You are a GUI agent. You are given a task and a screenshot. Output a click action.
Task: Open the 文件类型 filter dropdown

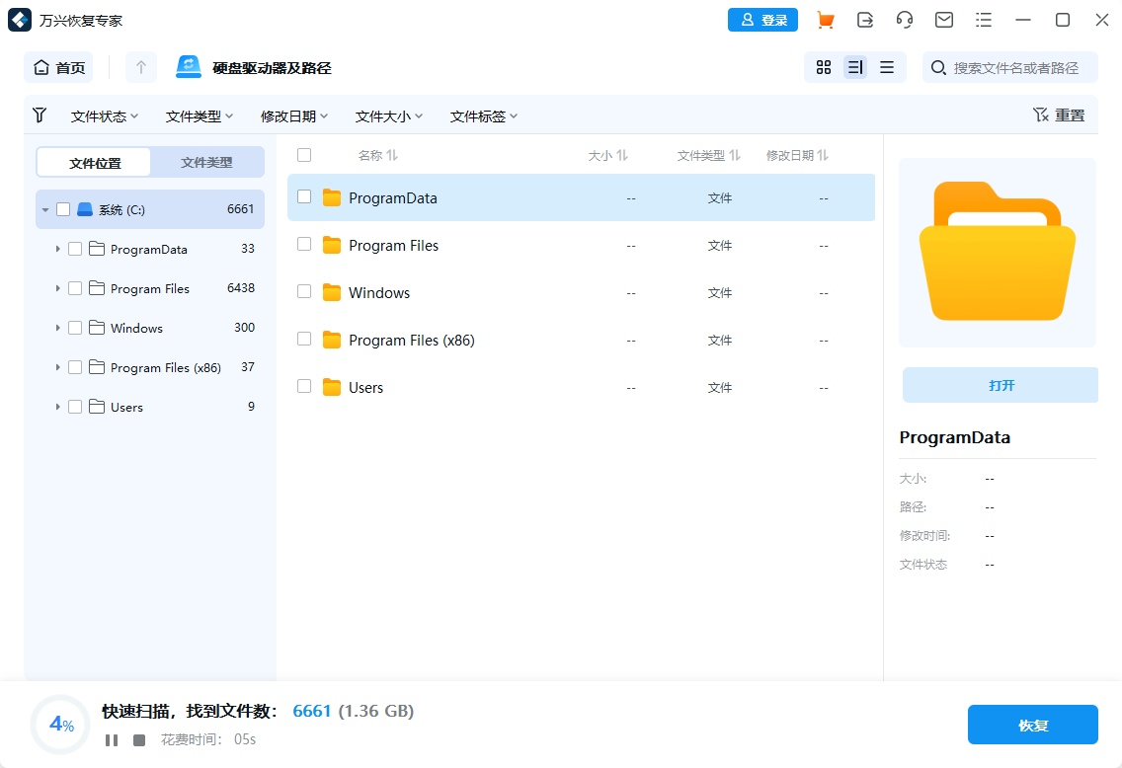[x=200, y=115]
